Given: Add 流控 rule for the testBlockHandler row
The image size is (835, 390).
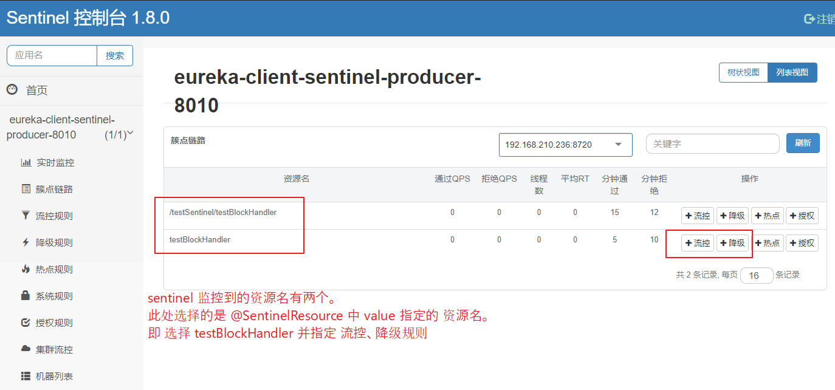Looking at the screenshot, I should 697,243.
